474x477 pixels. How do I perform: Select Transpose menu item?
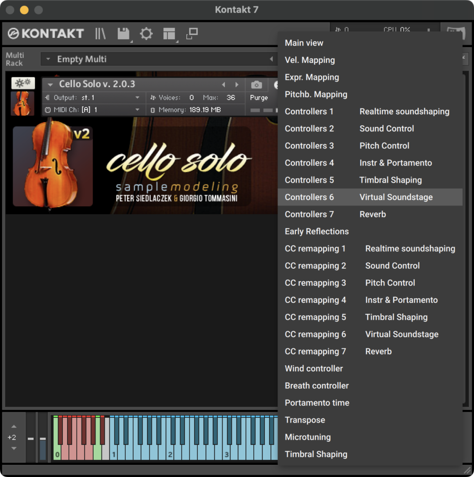[x=370, y=420]
